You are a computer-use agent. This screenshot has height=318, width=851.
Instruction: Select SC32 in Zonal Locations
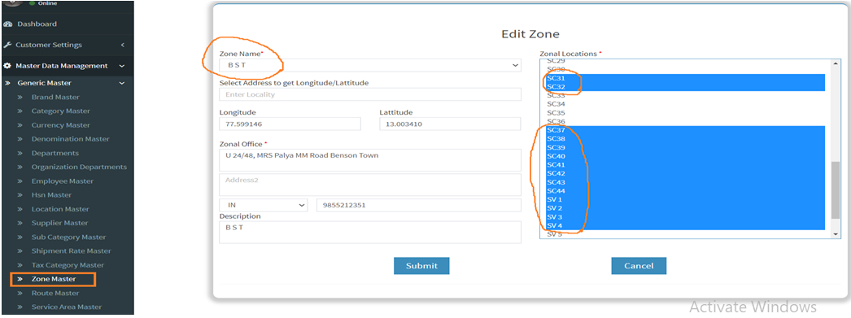click(x=686, y=87)
